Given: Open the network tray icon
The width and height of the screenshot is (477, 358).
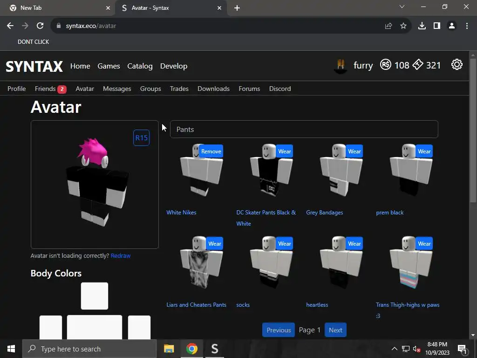Looking at the screenshot, I should [406, 349].
